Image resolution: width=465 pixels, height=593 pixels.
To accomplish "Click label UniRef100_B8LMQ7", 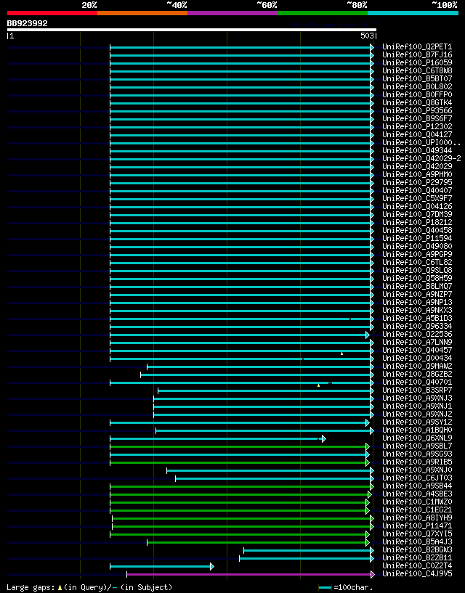I will (417, 286).
